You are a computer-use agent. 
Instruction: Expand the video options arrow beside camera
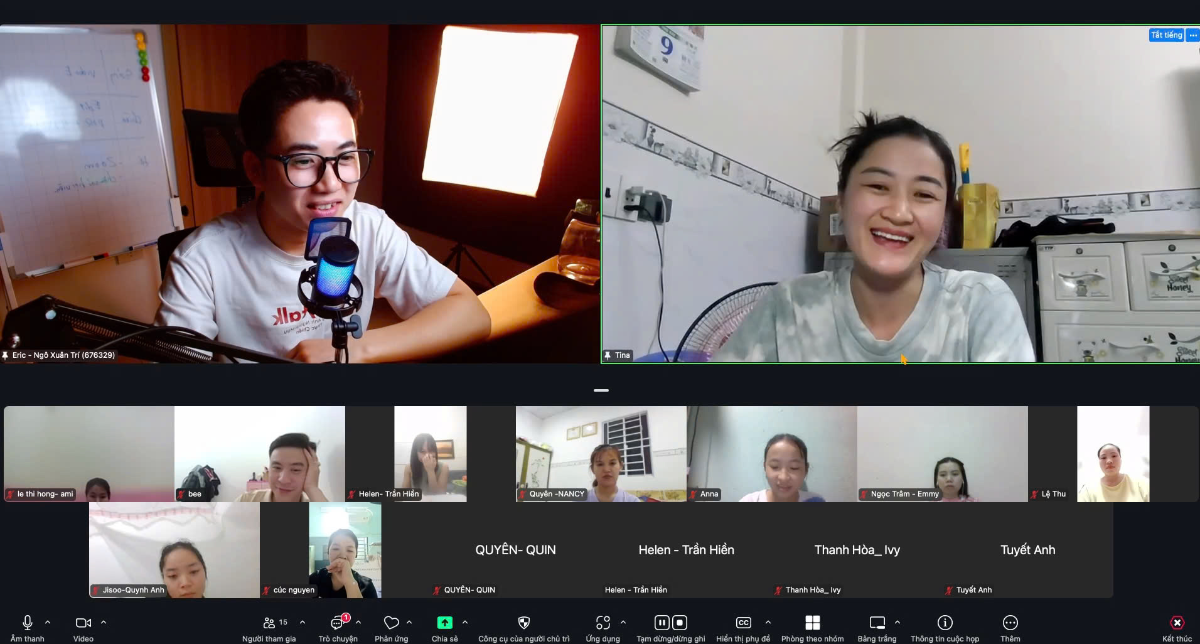coord(104,622)
